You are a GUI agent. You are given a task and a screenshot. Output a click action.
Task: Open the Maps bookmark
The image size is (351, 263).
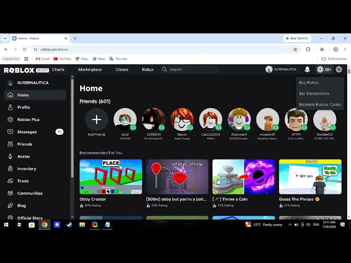82,59
